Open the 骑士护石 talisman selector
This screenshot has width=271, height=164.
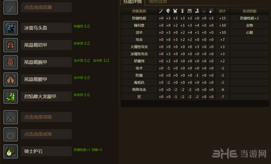[47, 151]
